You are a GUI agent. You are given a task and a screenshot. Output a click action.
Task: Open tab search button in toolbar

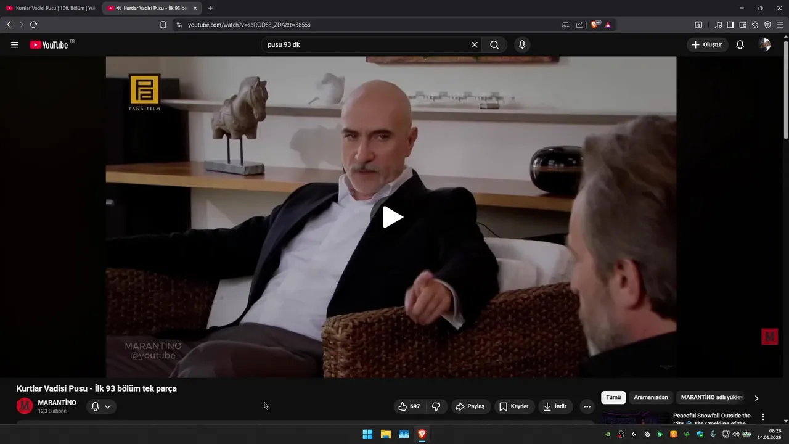pos(698,25)
